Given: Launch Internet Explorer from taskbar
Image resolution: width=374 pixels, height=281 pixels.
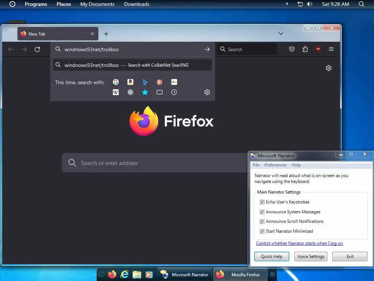Looking at the screenshot, I should pos(125,274).
